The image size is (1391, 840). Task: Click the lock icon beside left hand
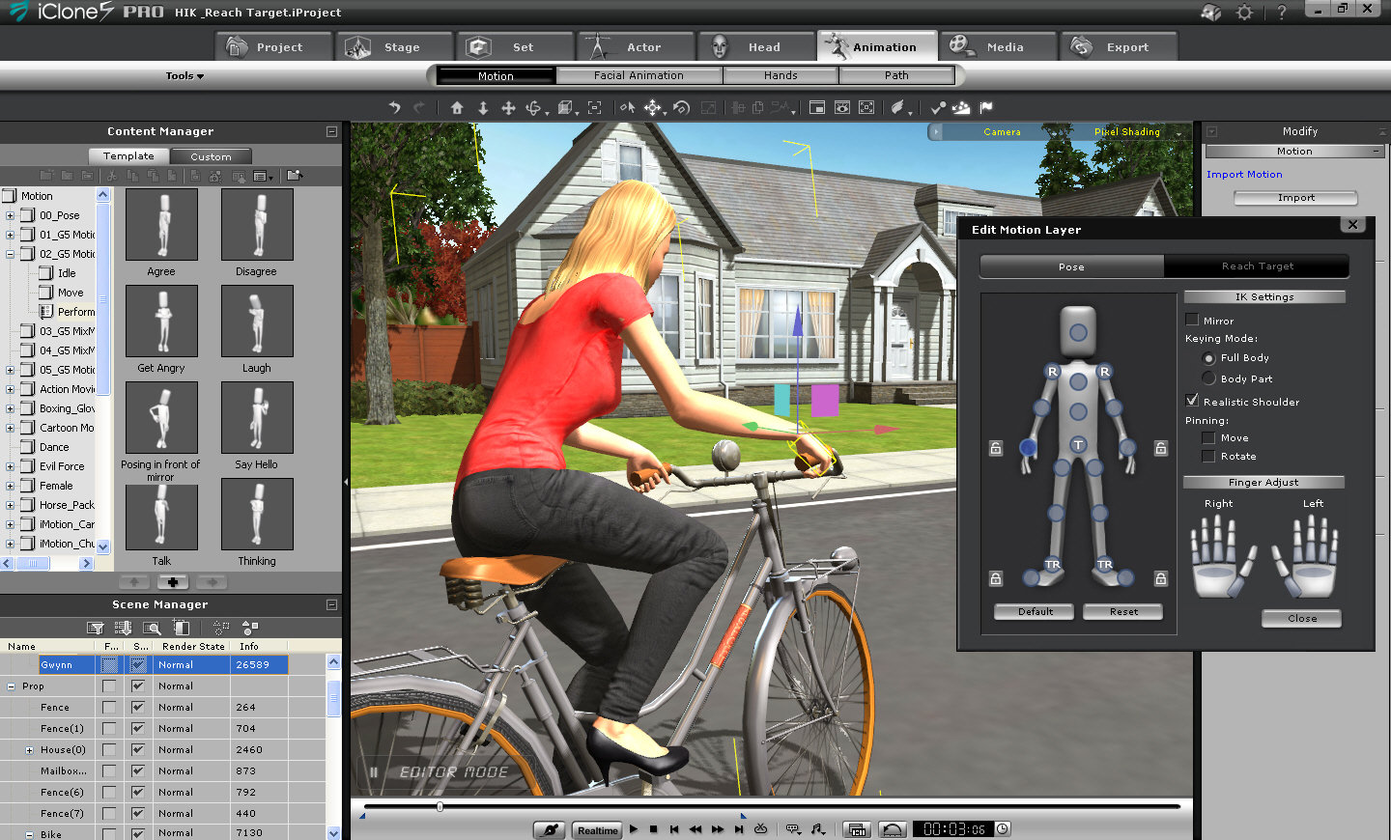[1161, 448]
